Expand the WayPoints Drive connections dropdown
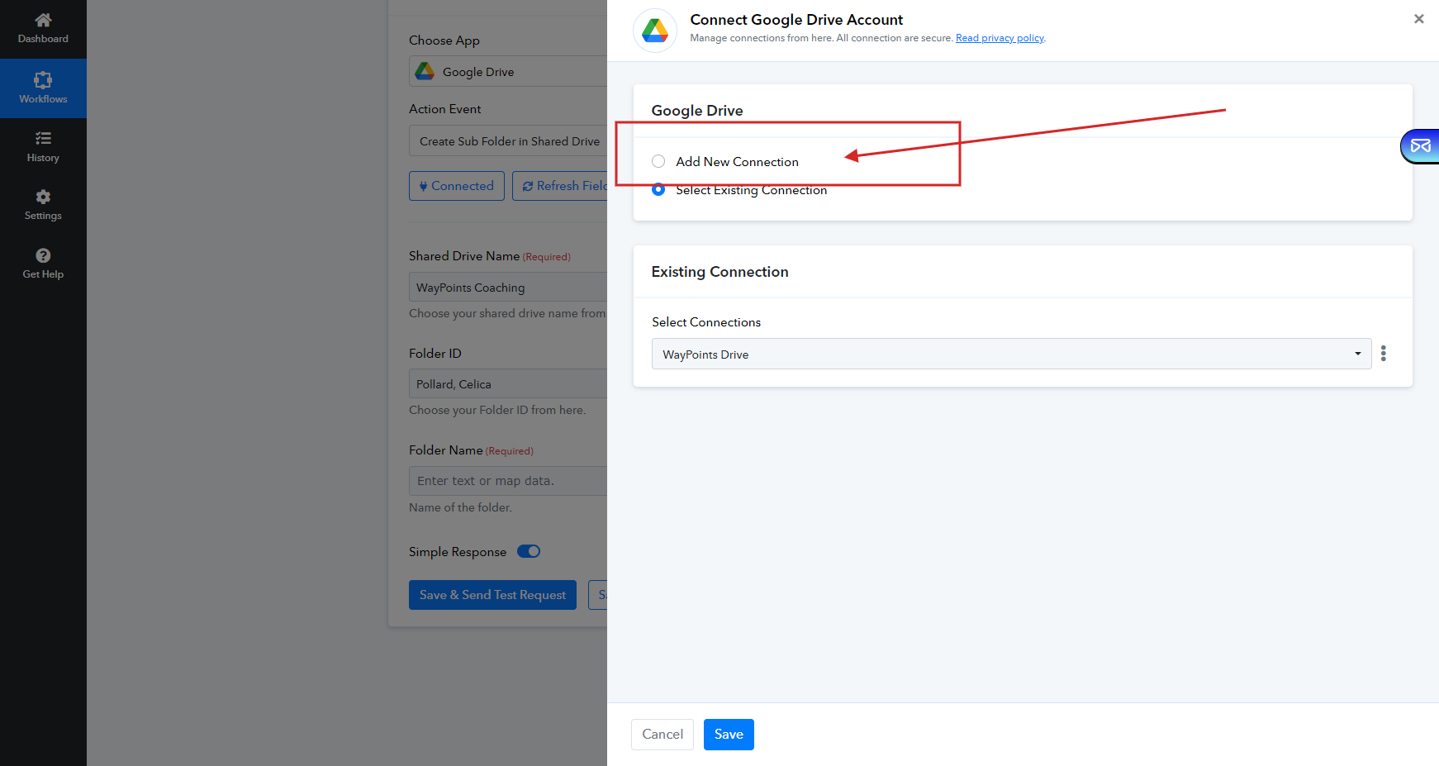The height and width of the screenshot is (766, 1439). click(1012, 354)
